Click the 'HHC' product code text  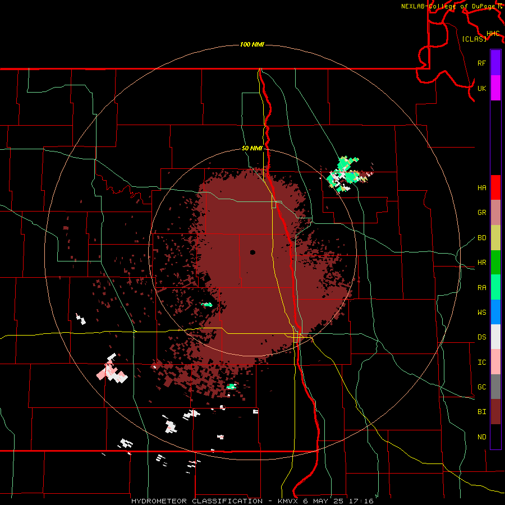tap(493, 33)
